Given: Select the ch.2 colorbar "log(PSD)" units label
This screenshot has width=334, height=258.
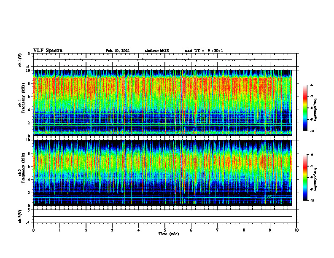Looking at the screenshot, I should pyautogui.click(x=316, y=180).
